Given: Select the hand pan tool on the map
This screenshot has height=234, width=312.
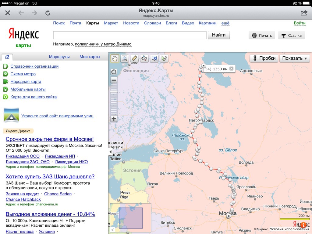Looking at the screenshot, I should point(115,58).
